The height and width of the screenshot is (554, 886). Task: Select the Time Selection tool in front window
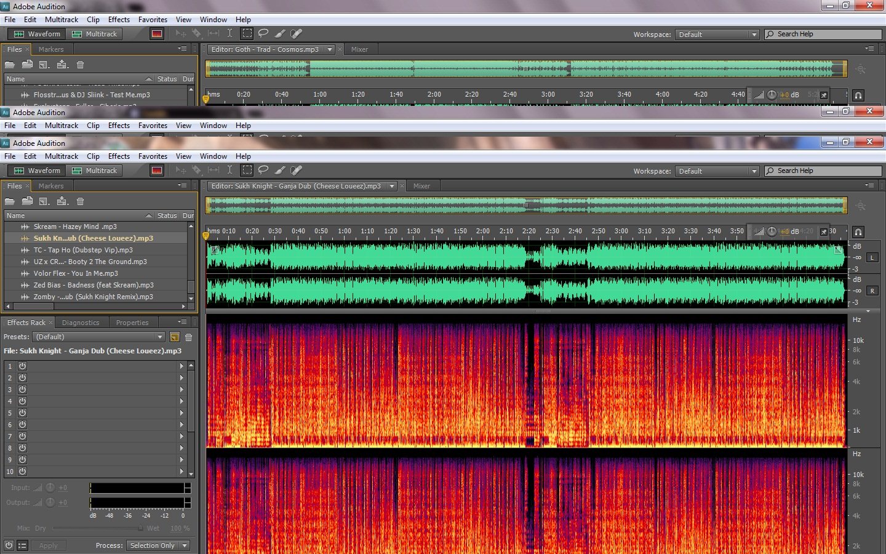[229, 171]
